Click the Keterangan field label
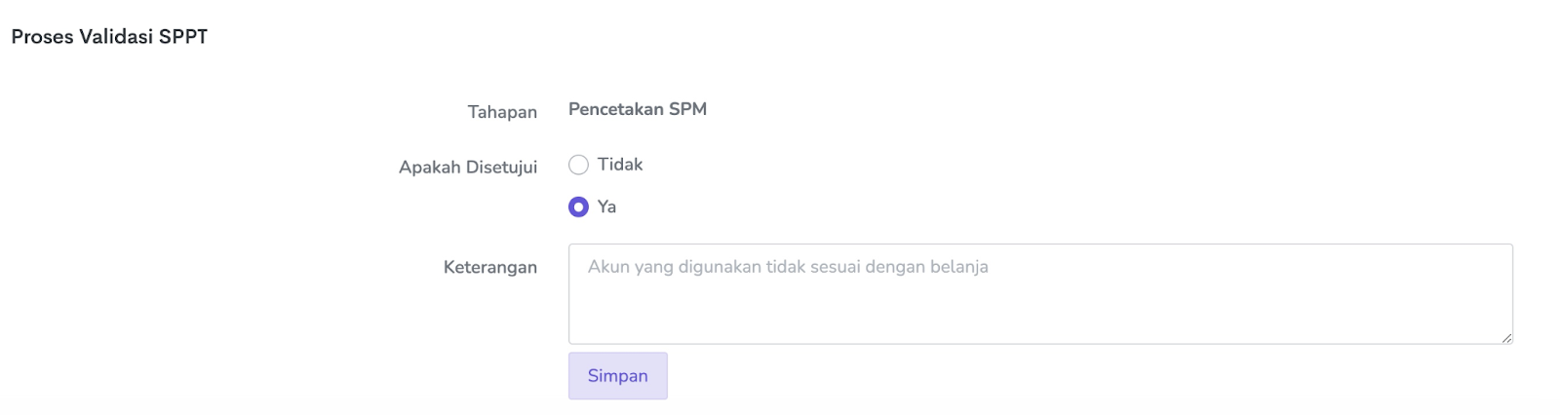1560x415 pixels. 489,267
